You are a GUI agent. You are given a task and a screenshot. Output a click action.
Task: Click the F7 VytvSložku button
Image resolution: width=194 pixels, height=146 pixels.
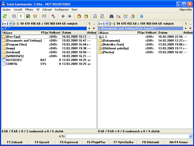(x=123, y=142)
